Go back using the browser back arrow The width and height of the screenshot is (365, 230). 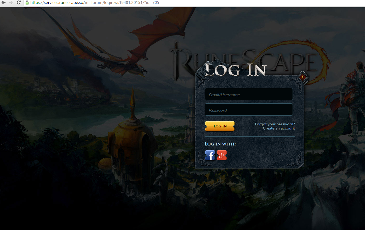(x=4, y=3)
